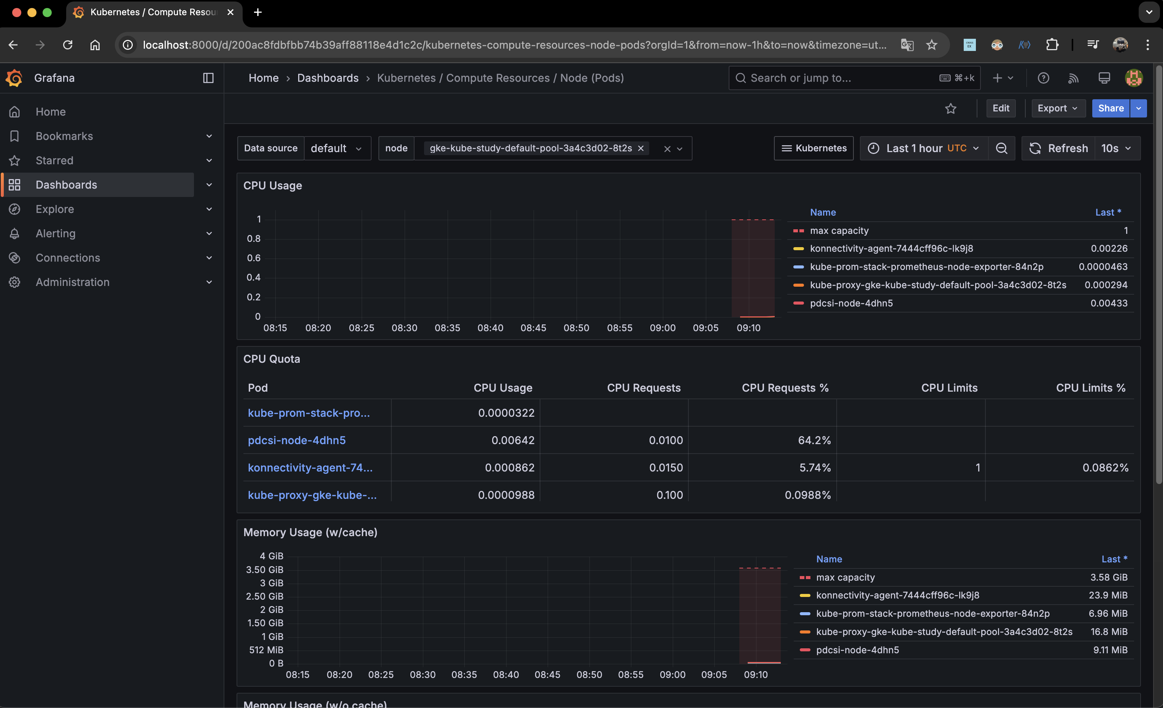
Task: Click the Memory Usage (w/cache) panel title
Action: coord(310,532)
